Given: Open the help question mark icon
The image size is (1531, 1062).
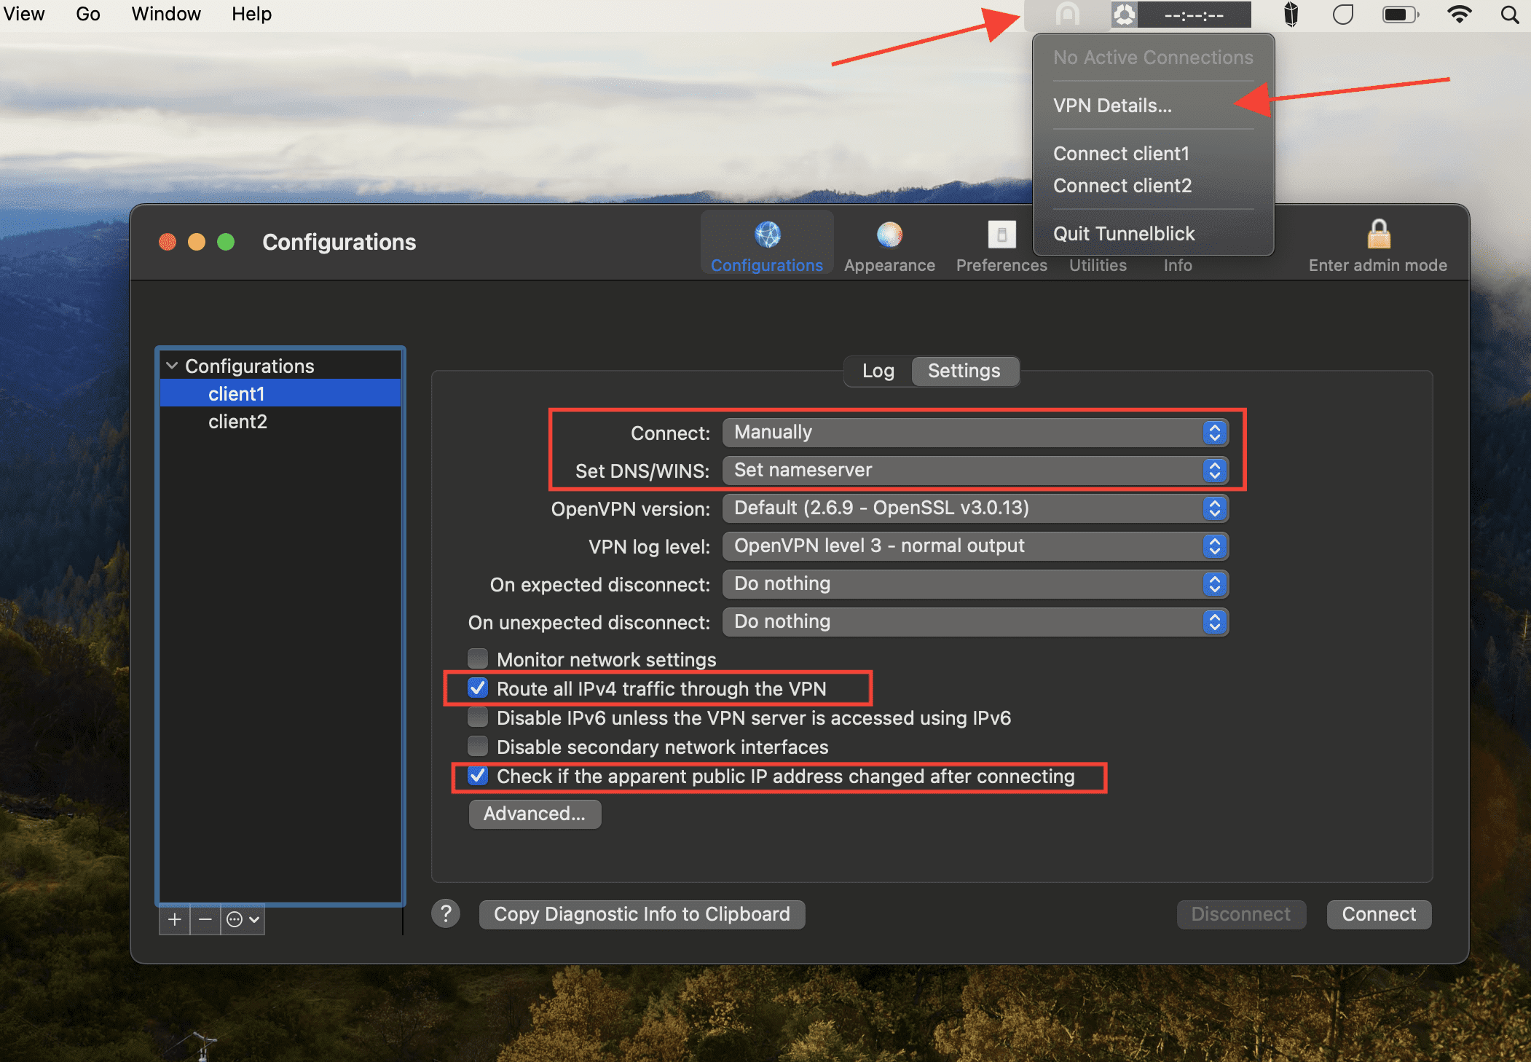Looking at the screenshot, I should (x=446, y=913).
